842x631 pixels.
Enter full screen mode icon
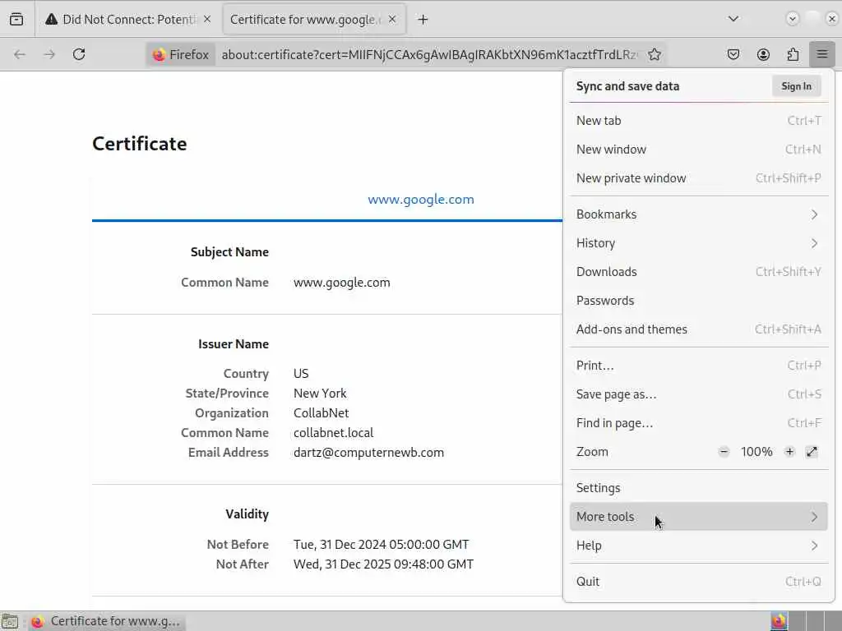point(812,452)
